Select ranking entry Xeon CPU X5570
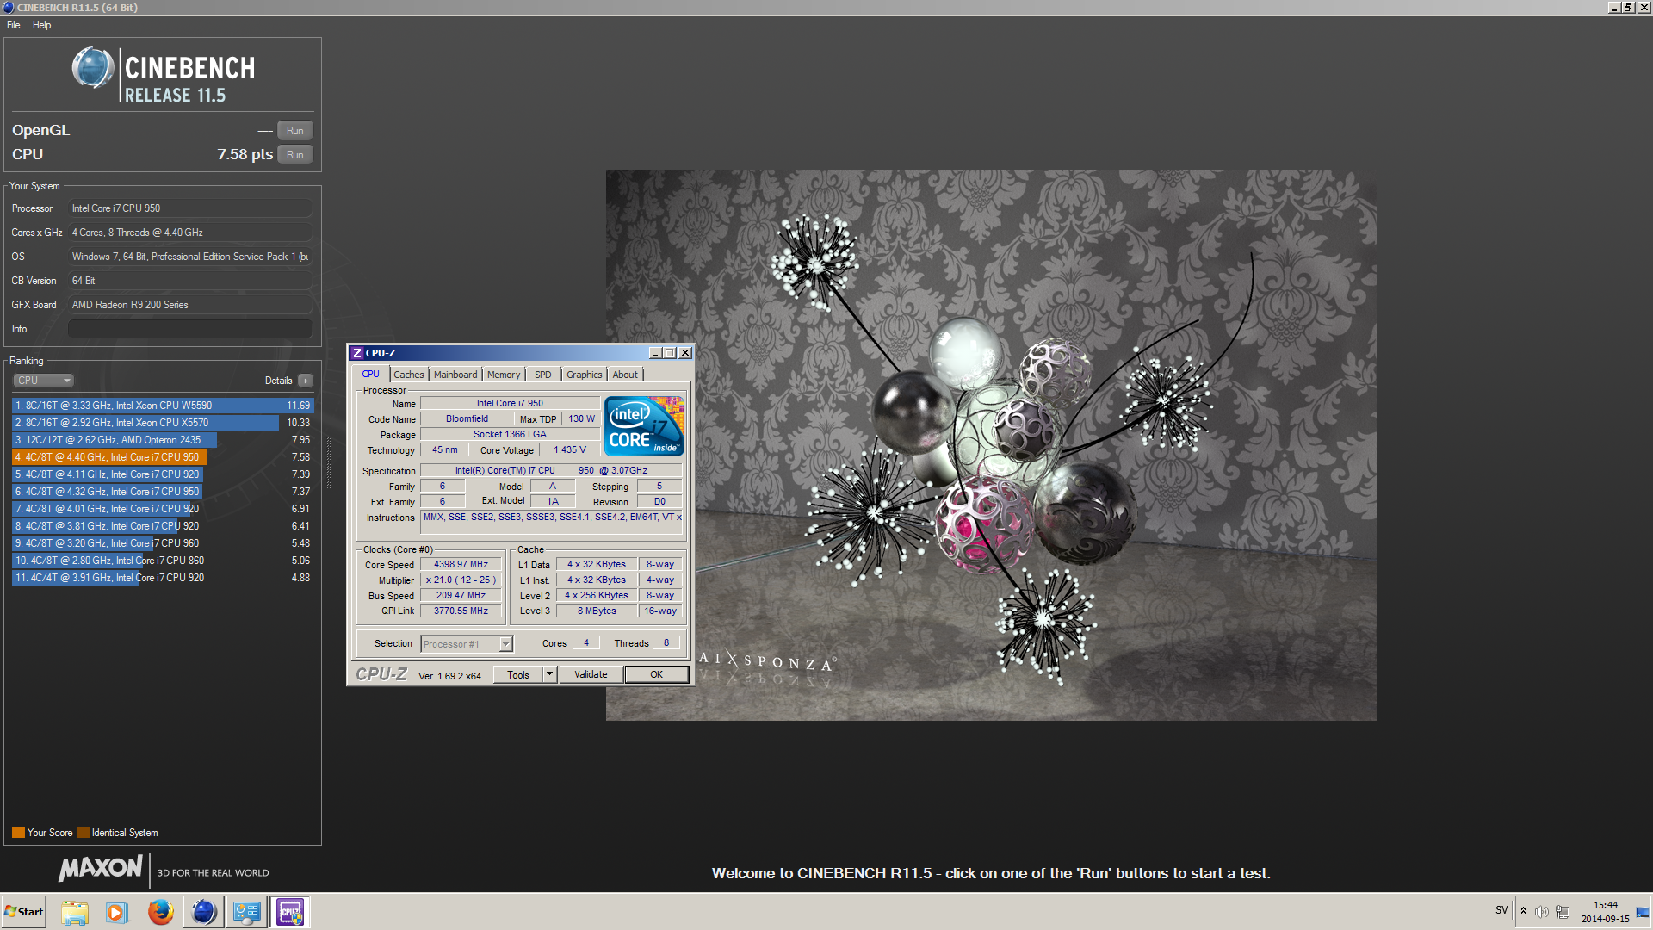Viewport: 1653px width, 930px height. coord(163,423)
